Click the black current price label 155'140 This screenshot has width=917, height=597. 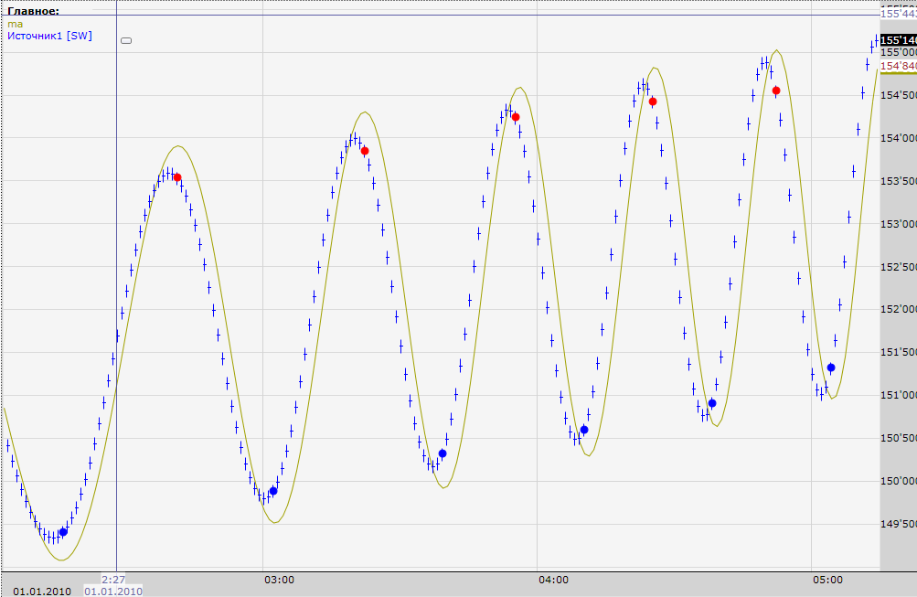click(x=898, y=40)
